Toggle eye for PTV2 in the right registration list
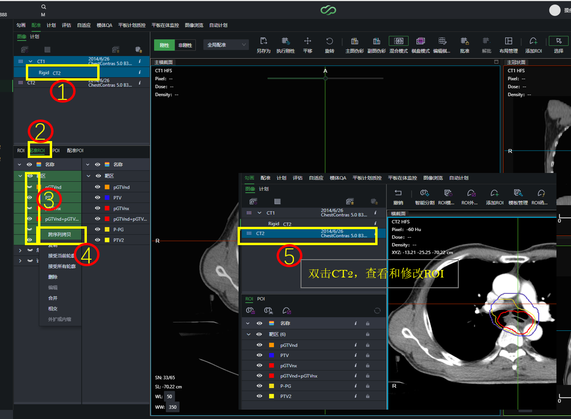Viewport: 571px width, 419px height. (x=98, y=240)
